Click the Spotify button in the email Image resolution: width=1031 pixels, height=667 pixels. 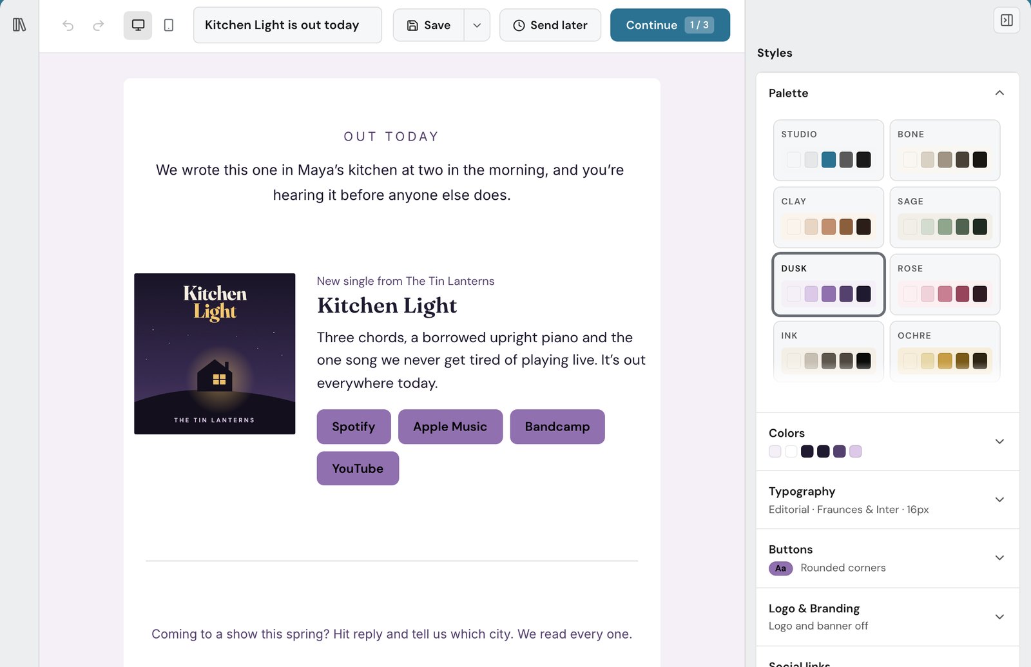point(354,427)
